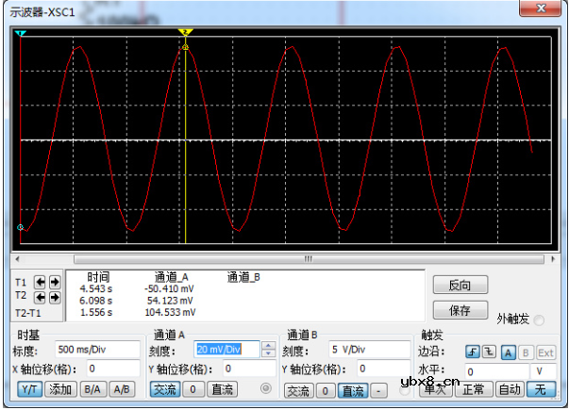The image size is (569, 410).
Task: Select the channel A radio indicator
Action: [x=265, y=388]
